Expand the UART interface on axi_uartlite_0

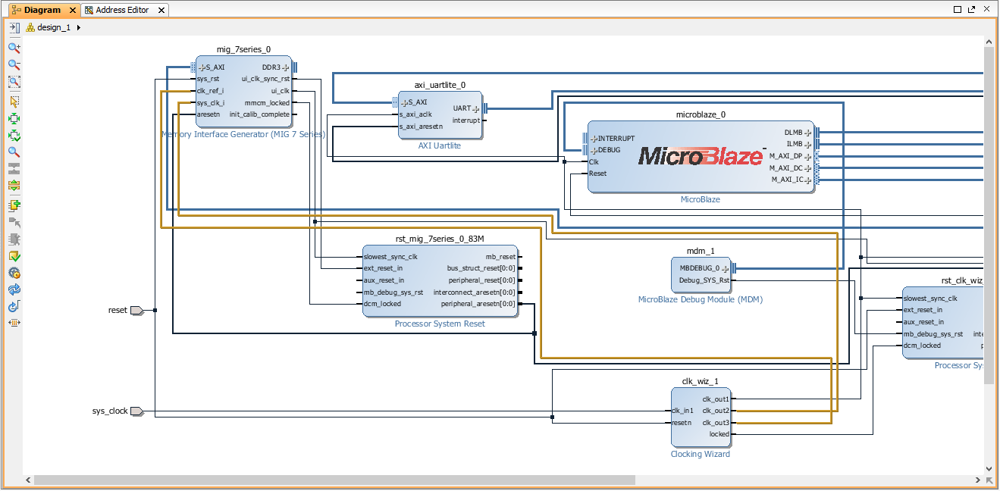(476, 108)
